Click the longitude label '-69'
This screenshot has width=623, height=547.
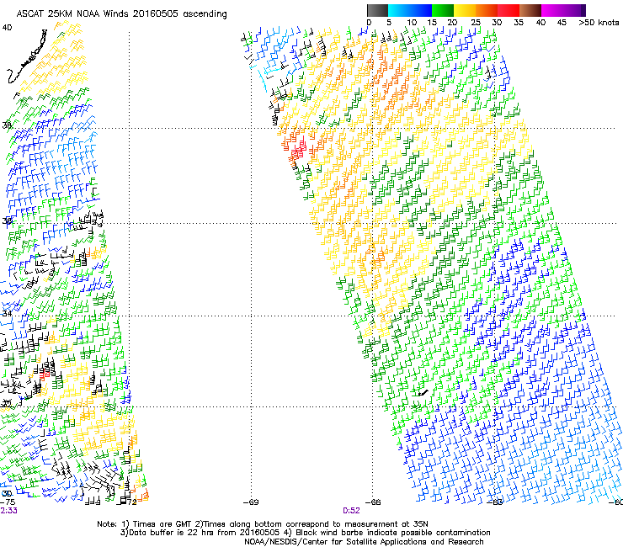(251, 502)
